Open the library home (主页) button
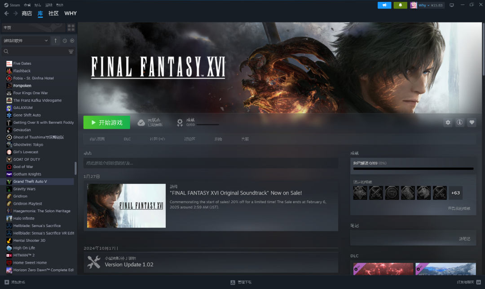Image resolution: width=485 pixels, height=289 pixels. pos(33,28)
